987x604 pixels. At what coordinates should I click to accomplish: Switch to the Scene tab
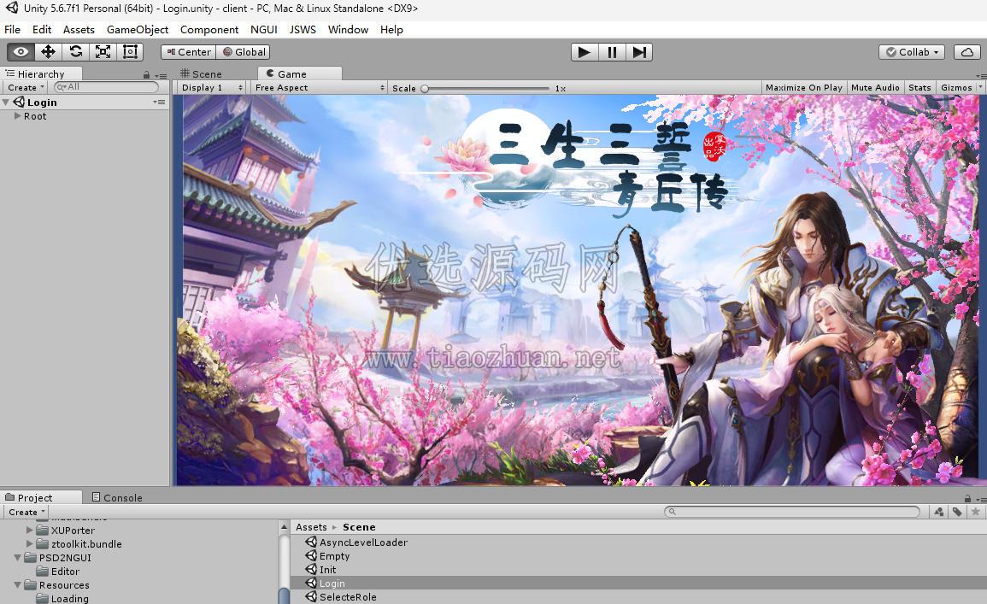pyautogui.click(x=202, y=74)
